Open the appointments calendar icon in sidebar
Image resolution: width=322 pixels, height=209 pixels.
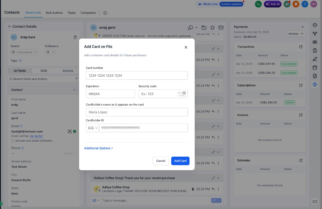point(315,68)
